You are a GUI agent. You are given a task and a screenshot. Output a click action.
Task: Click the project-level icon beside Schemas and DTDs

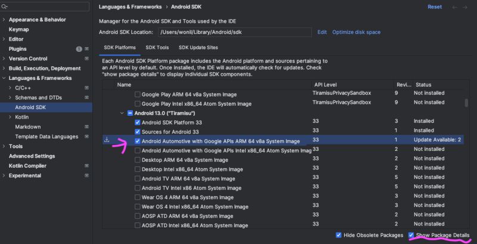point(86,98)
